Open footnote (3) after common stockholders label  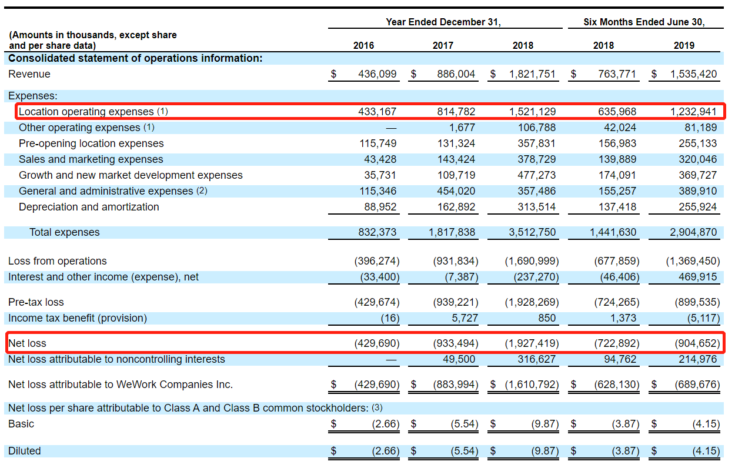(377, 408)
